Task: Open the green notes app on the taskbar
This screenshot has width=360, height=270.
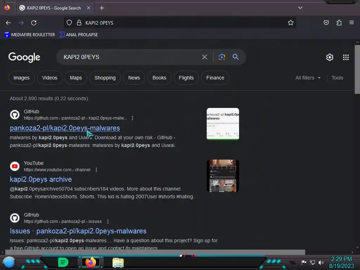Action: [x=63, y=262]
